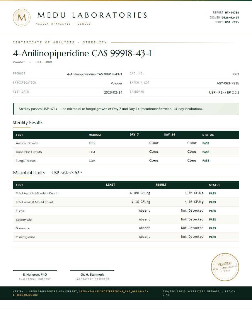Click signatory E. Halloran, PhD
The height and width of the screenshot is (309, 252).
tap(35, 274)
